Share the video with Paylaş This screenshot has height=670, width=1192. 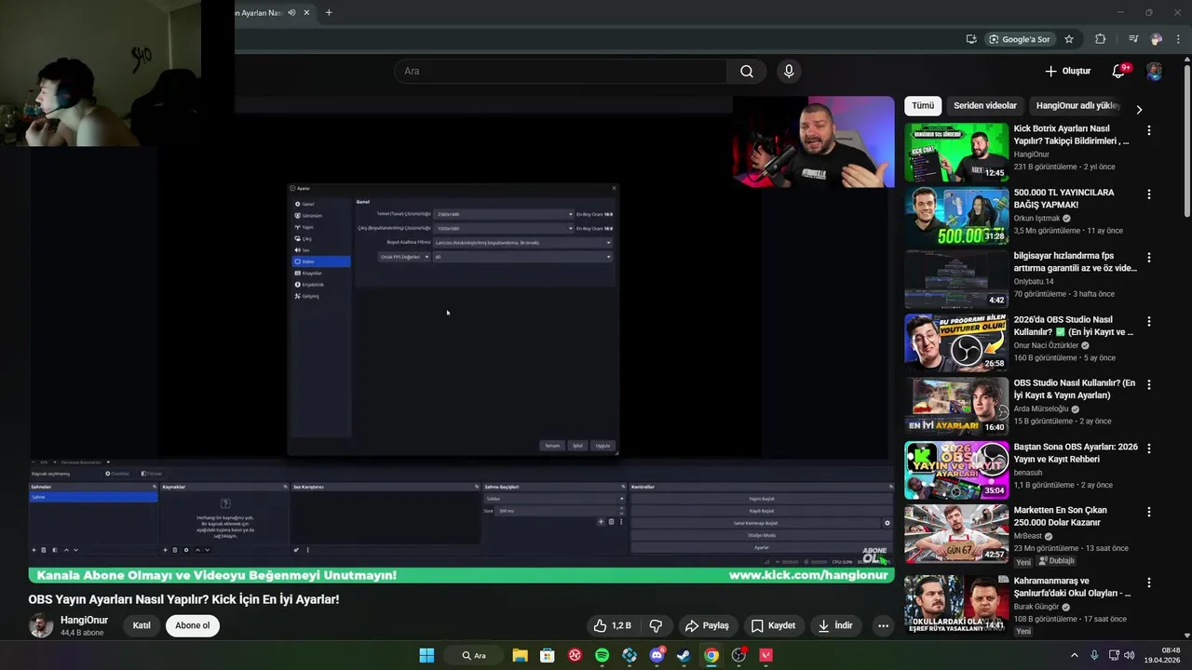(x=707, y=625)
